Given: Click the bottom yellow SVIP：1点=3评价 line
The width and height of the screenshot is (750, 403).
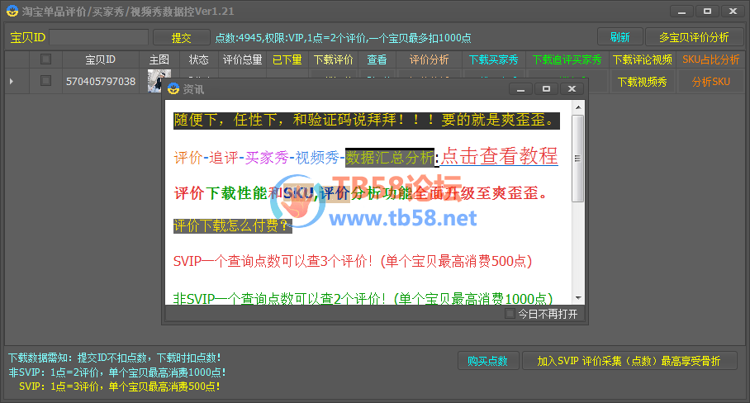Looking at the screenshot, I should point(120,386).
